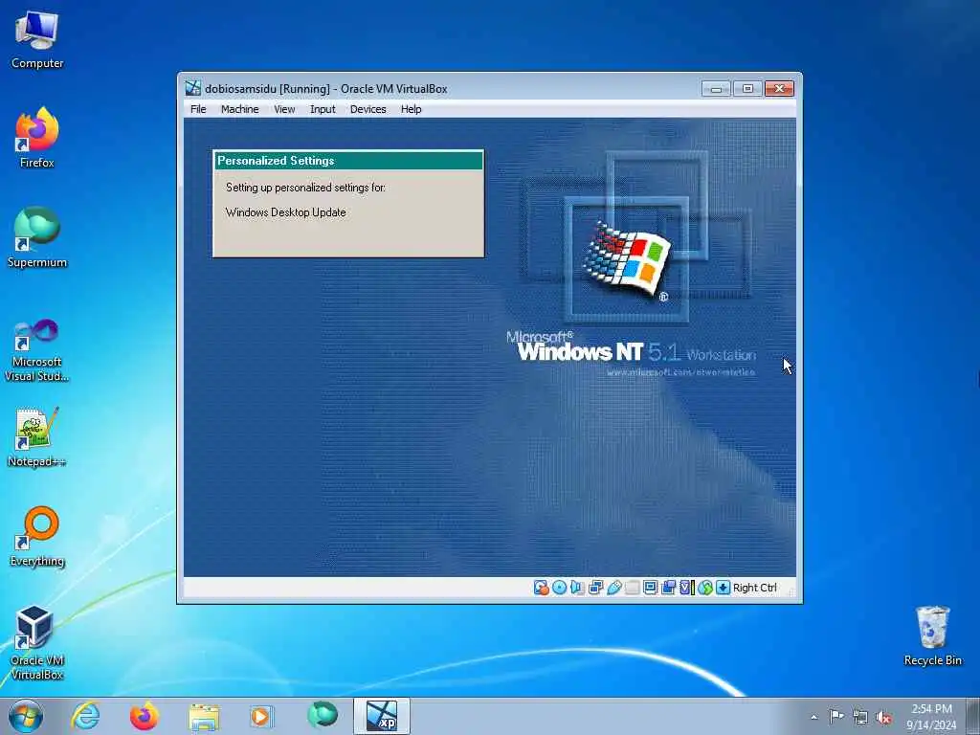The image size is (980, 735).
Task: Select the Firefox desktop shortcut
Action: (x=37, y=138)
